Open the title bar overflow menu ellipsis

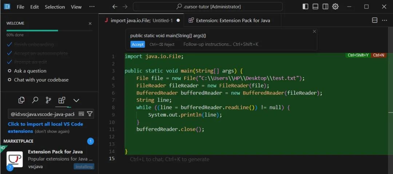pyautogui.click(x=92, y=7)
